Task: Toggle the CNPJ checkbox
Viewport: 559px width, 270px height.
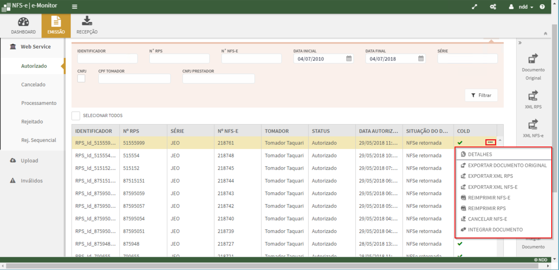Action: pyautogui.click(x=81, y=79)
